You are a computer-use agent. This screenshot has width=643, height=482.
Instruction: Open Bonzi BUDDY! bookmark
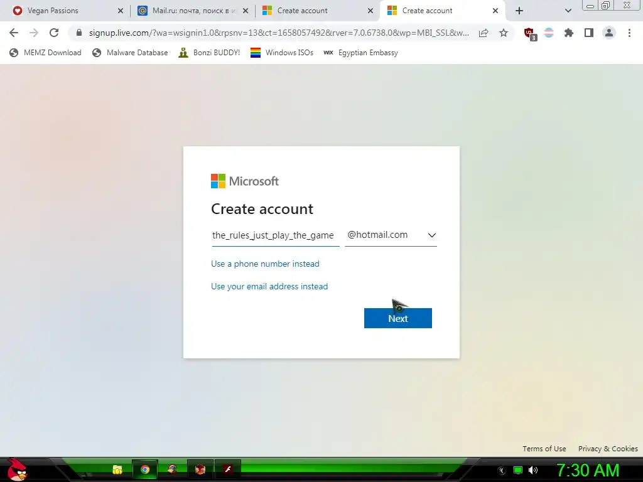pyautogui.click(x=210, y=53)
